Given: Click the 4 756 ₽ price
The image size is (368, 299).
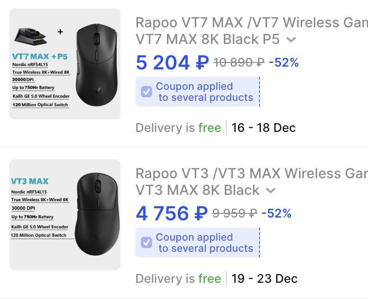Looking at the screenshot, I should (x=171, y=213).
